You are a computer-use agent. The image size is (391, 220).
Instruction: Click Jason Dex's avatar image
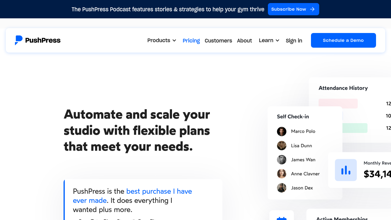(x=282, y=188)
